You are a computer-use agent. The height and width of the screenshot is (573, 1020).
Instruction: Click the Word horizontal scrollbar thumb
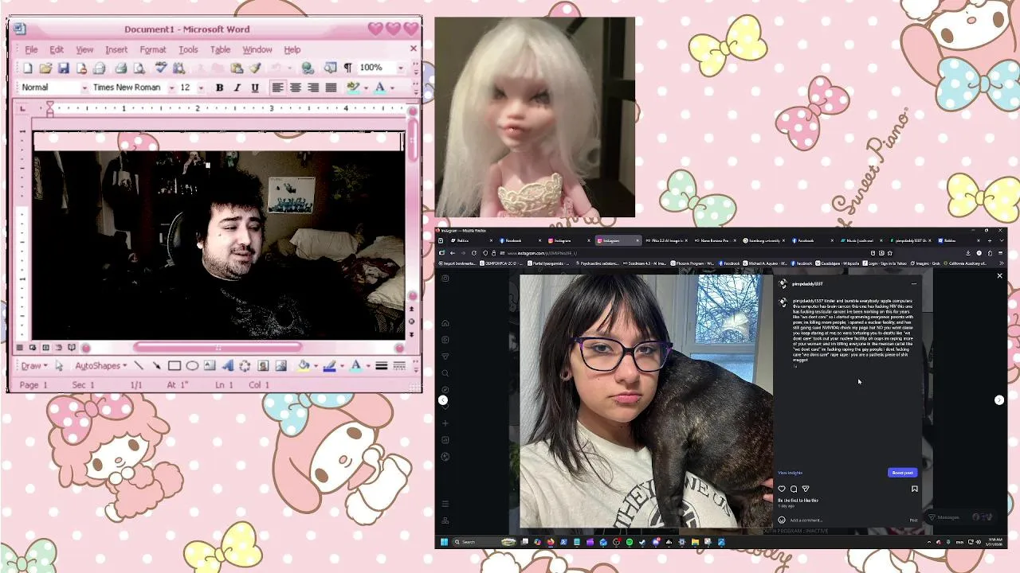pyautogui.click(x=218, y=347)
